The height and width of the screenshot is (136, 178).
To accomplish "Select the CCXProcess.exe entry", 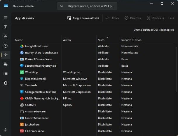I will (x=35, y=131).
